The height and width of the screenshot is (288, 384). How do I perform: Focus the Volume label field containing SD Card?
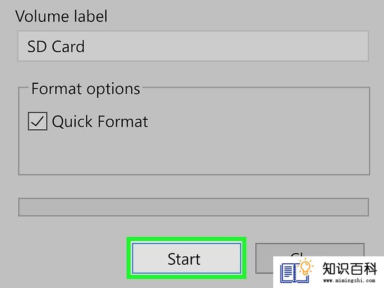[x=193, y=46]
